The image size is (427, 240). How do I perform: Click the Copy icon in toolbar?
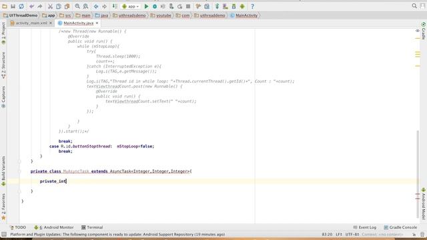click(x=59, y=6)
